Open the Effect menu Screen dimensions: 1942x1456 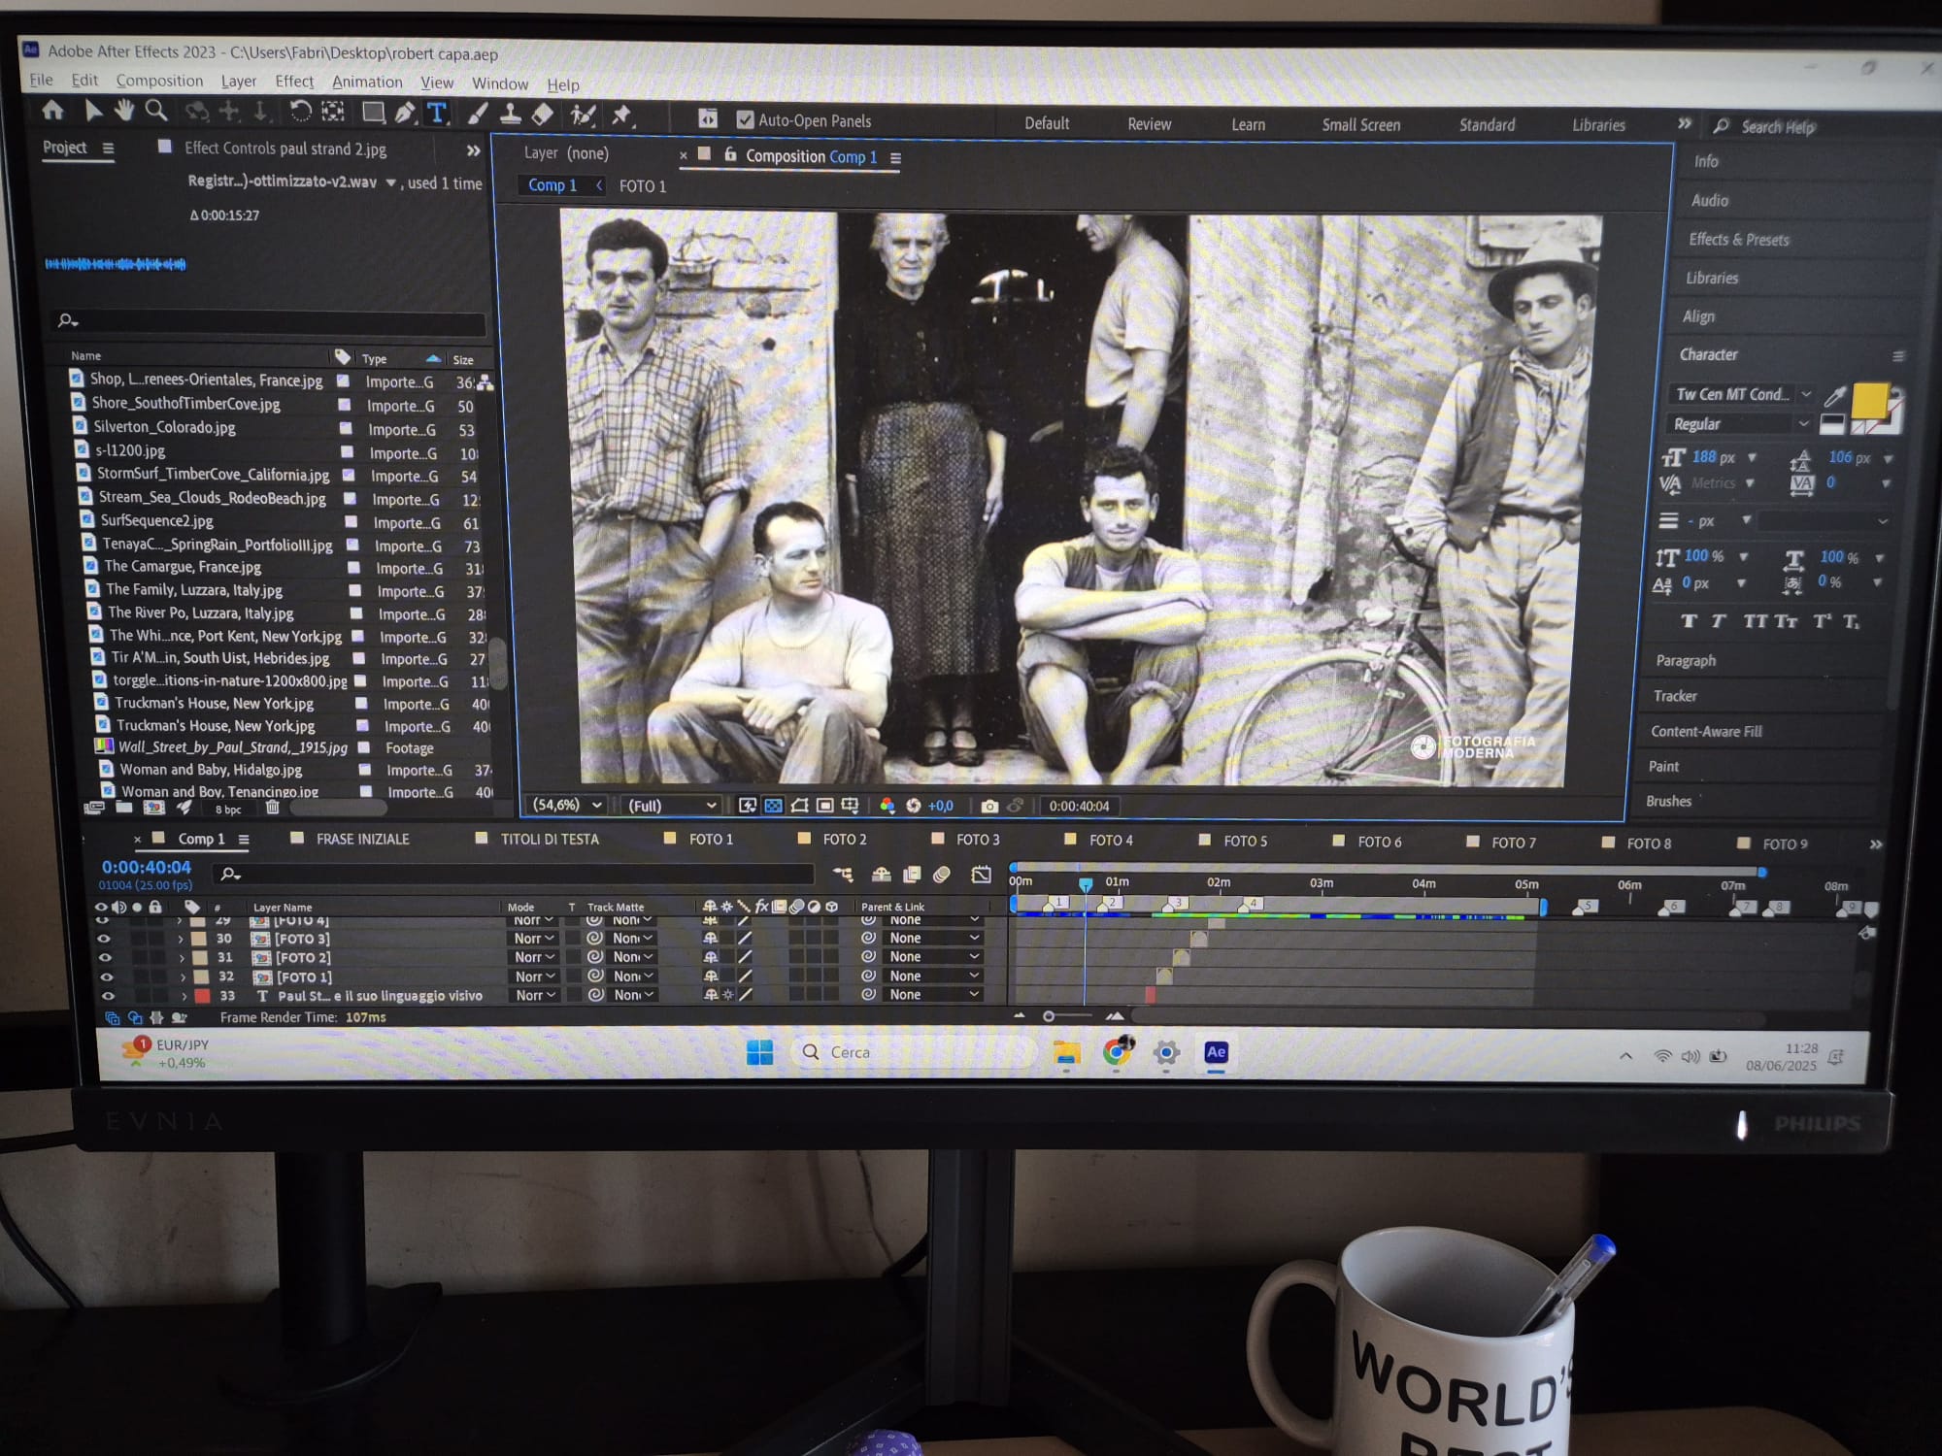(x=294, y=82)
